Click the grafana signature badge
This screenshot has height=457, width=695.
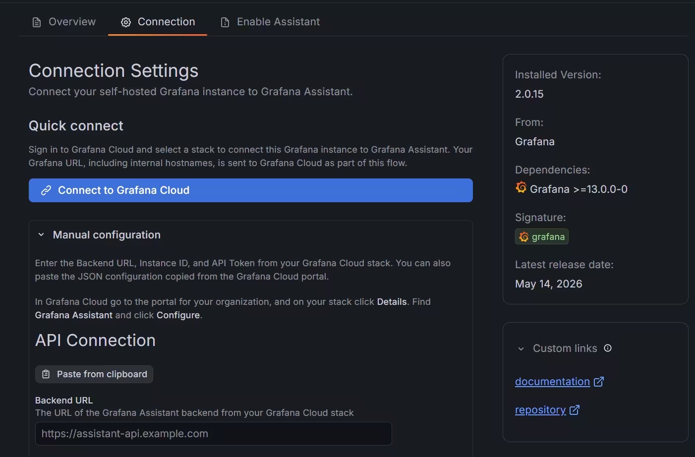coord(542,237)
